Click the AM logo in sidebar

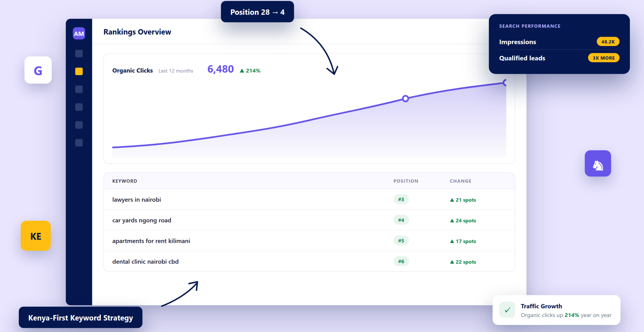(79, 33)
